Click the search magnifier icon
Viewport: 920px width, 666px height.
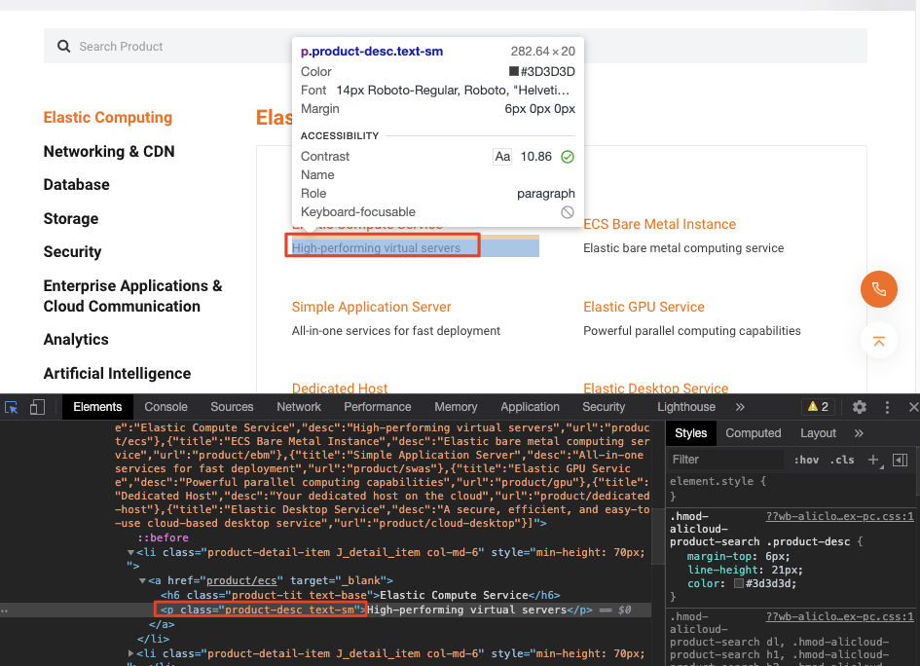[63, 47]
